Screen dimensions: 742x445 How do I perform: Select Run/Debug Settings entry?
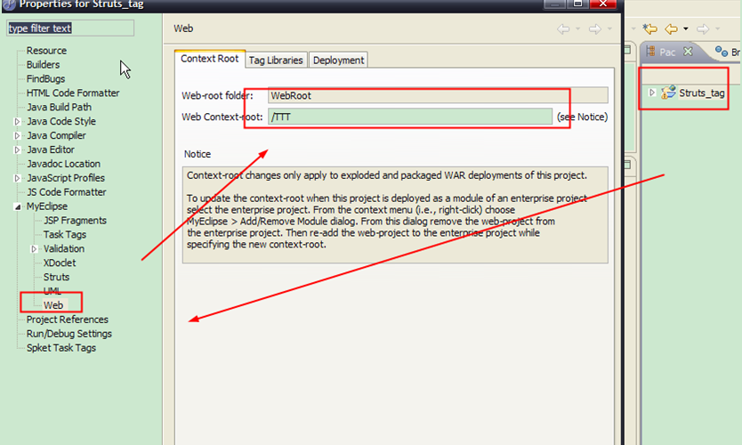coord(69,334)
